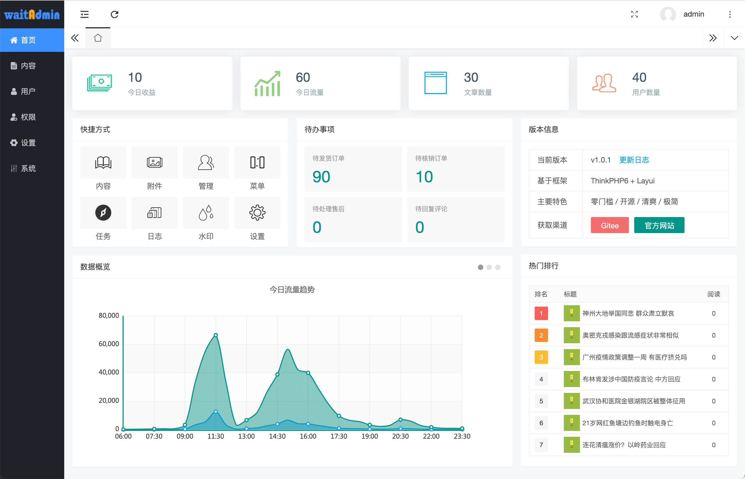
Task: Enter fullscreen using the expand icon
Action: click(634, 14)
